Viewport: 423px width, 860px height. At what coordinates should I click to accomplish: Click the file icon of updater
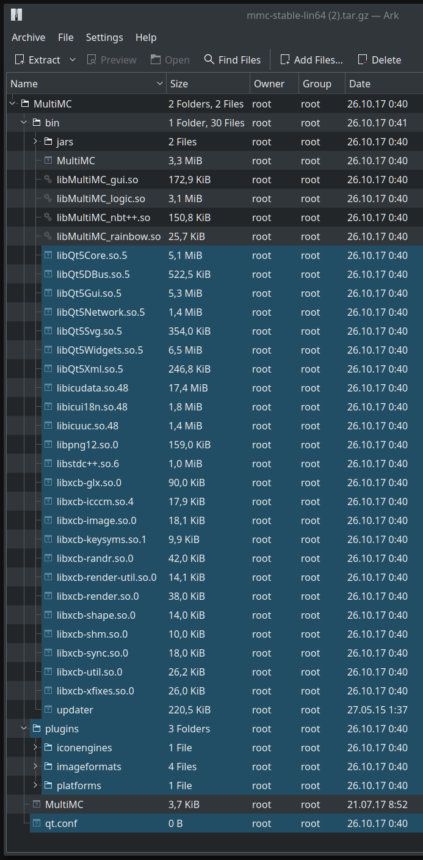coord(48,710)
